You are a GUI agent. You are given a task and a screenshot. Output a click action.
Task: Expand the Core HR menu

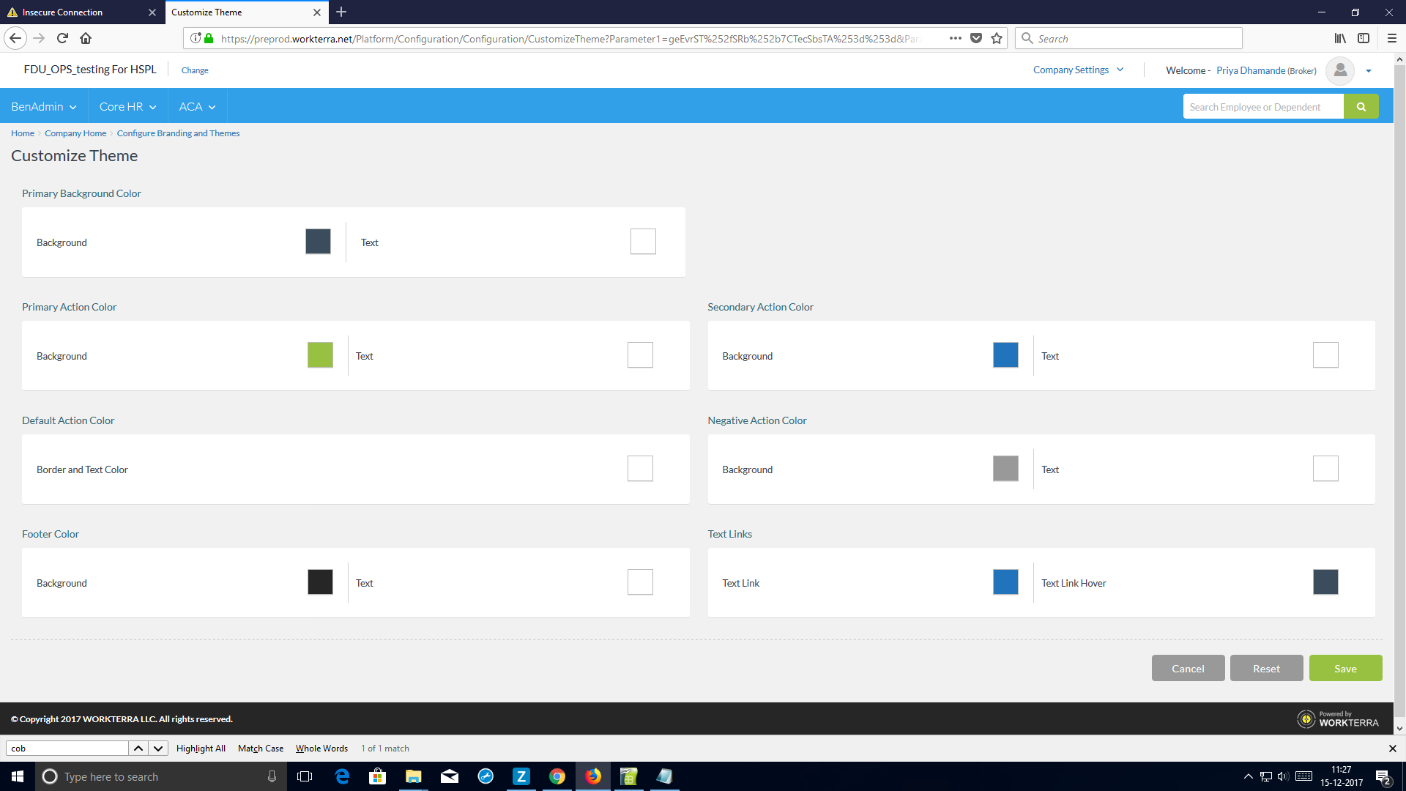(x=127, y=107)
